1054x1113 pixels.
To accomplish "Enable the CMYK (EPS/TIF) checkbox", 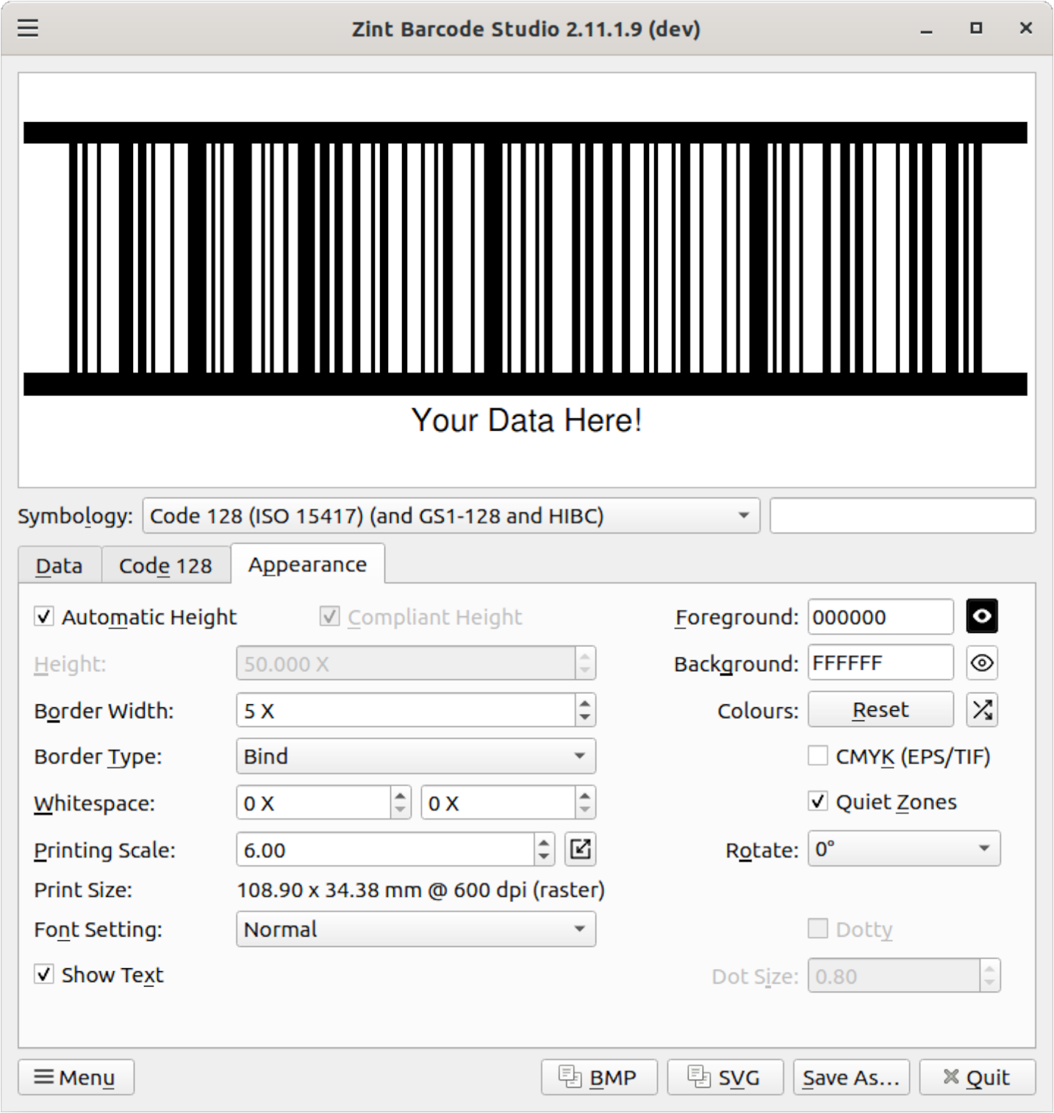I will click(x=817, y=756).
